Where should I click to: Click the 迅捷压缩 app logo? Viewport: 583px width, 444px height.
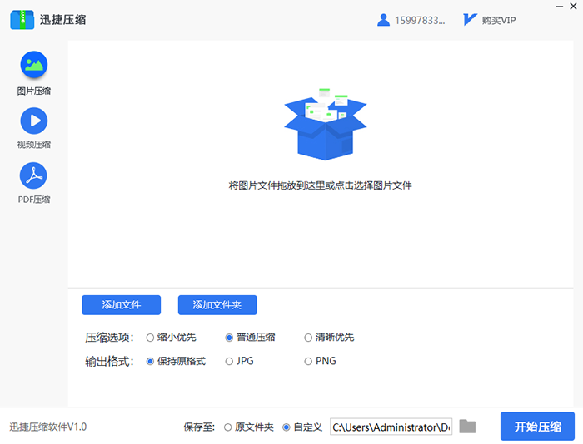[x=22, y=20]
